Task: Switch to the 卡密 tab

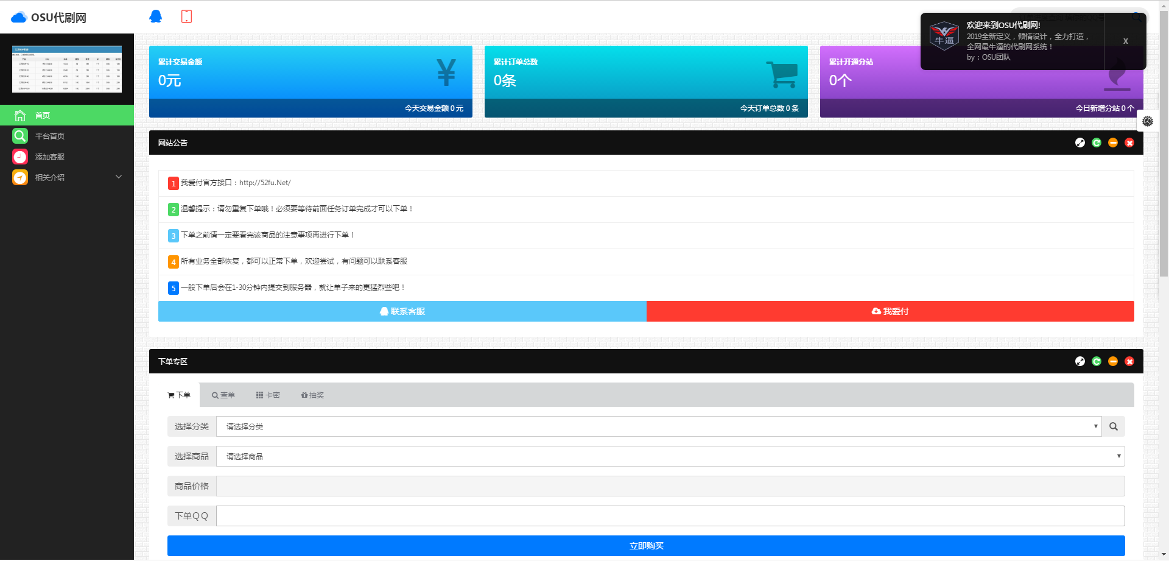Action: tap(268, 395)
